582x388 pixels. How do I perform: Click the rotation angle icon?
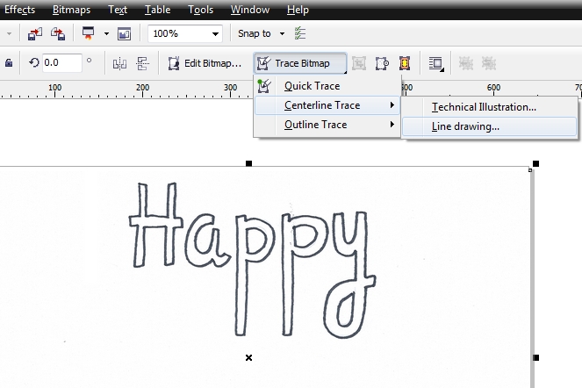(34, 62)
